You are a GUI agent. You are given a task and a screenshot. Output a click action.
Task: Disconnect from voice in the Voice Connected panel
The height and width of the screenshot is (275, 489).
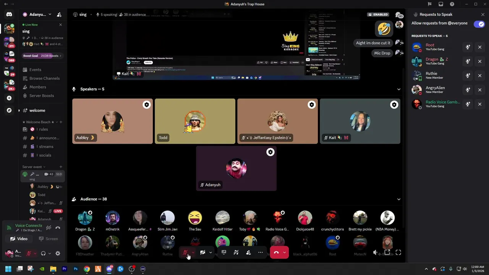58,228
